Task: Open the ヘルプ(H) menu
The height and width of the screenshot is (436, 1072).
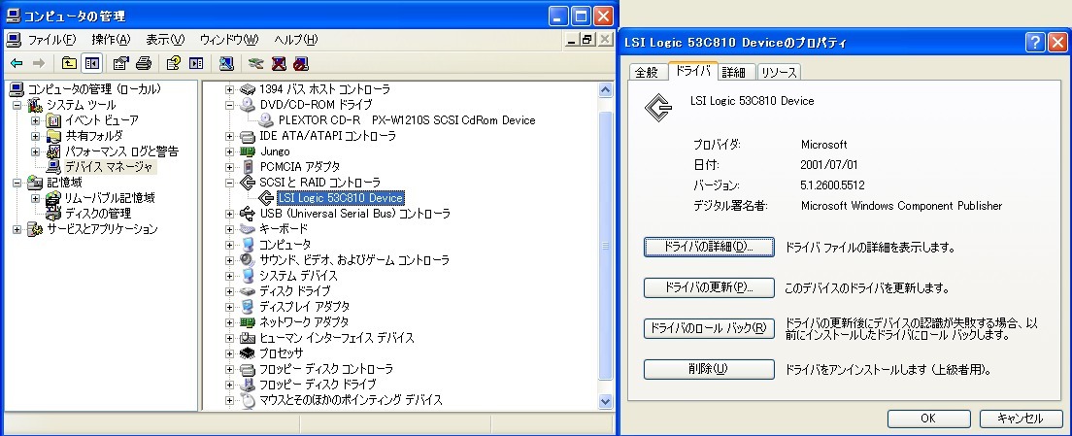Action: 296,40
